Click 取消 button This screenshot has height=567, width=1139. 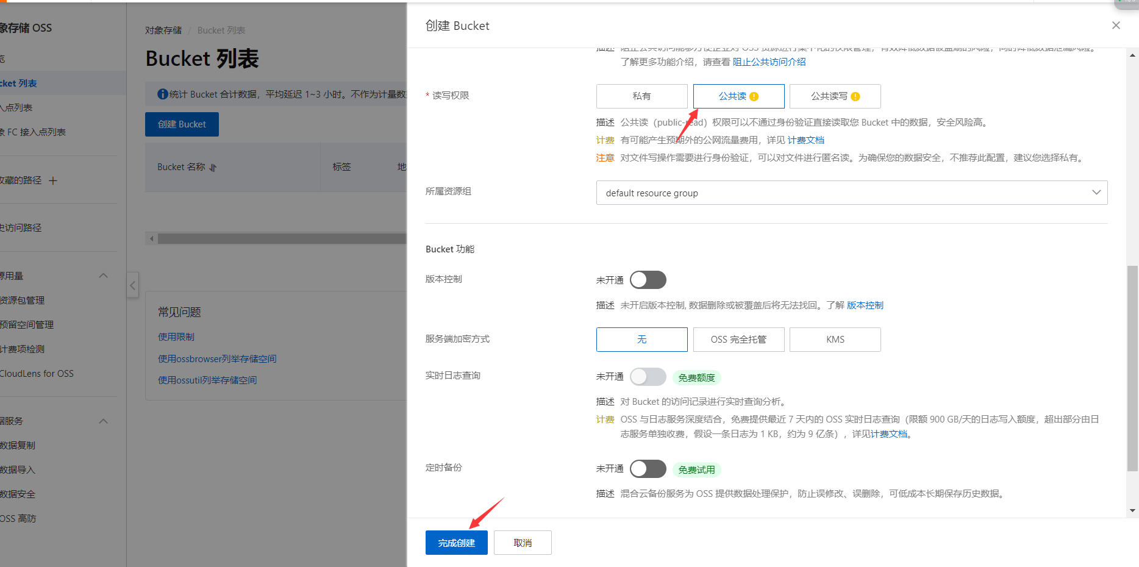[523, 543]
